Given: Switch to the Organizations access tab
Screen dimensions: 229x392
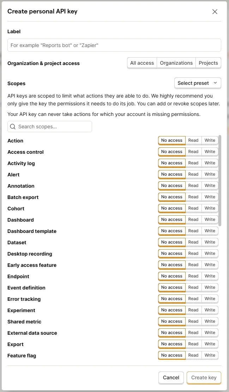Looking at the screenshot, I should click(176, 63).
